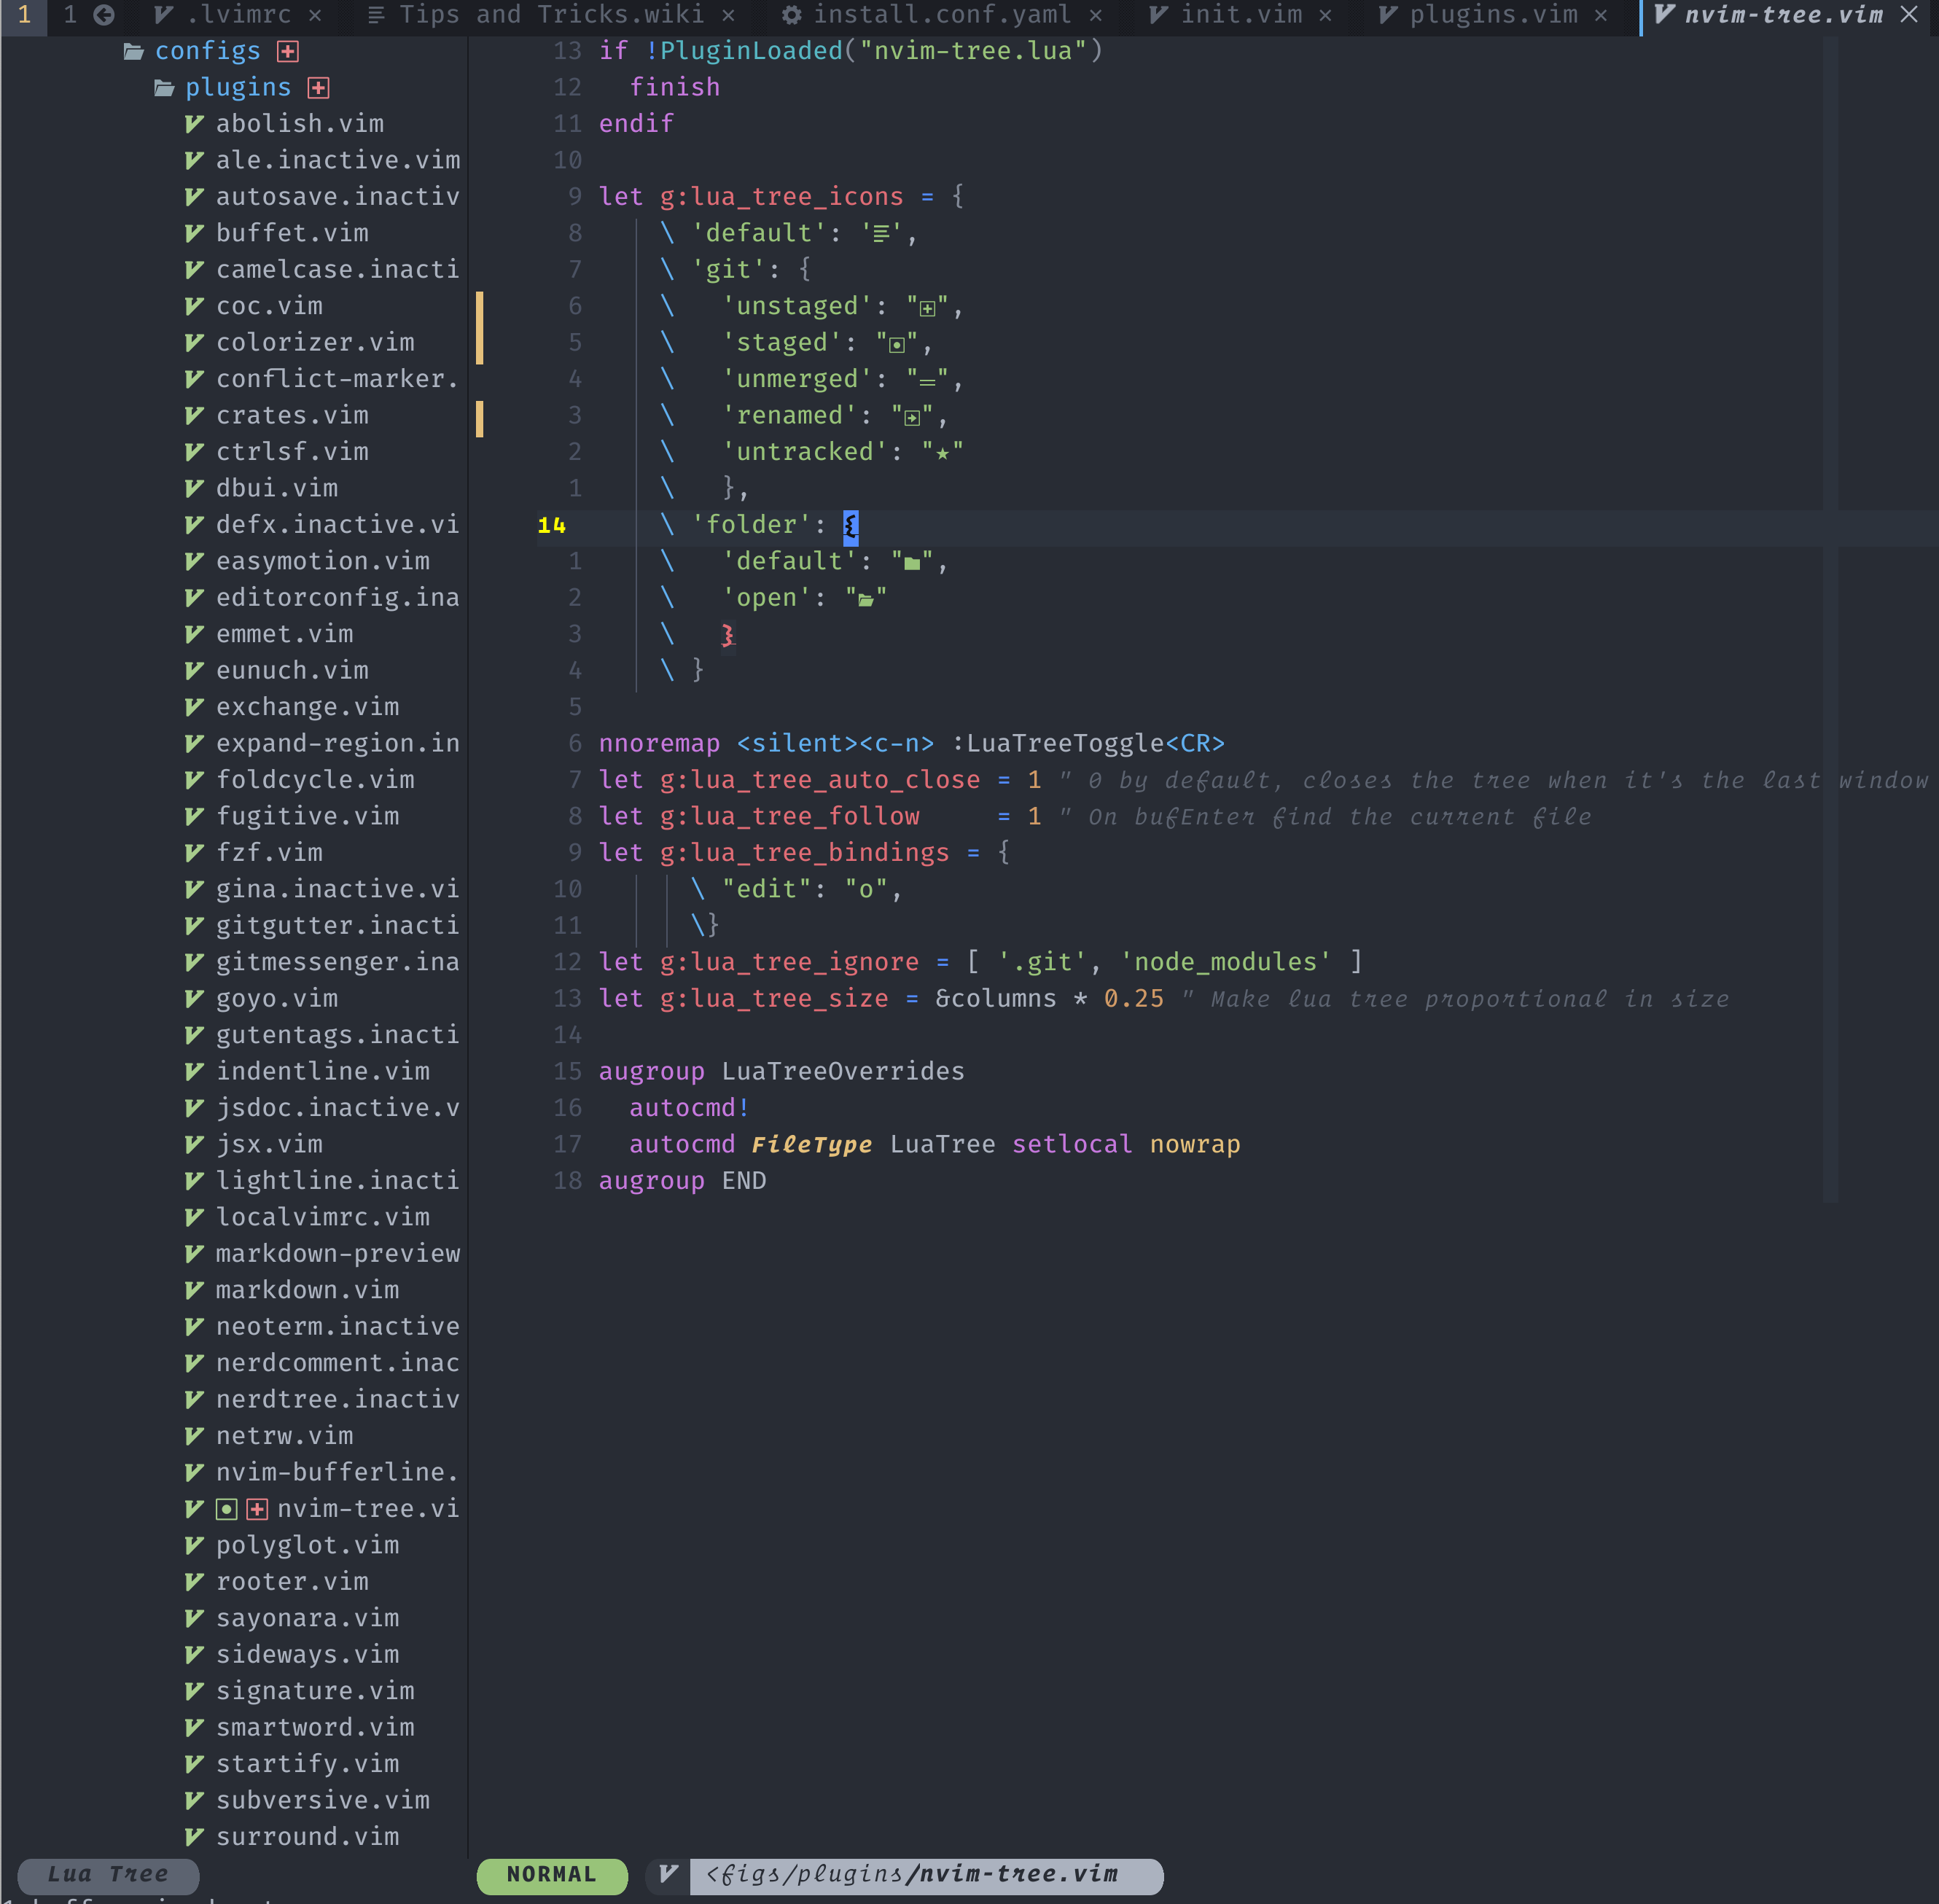Collapse the plugins folder in tree
The image size is (1939, 1904).
[237, 88]
